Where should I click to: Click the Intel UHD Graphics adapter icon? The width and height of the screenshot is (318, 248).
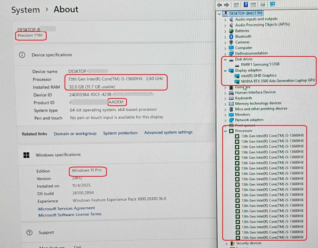[237, 76]
